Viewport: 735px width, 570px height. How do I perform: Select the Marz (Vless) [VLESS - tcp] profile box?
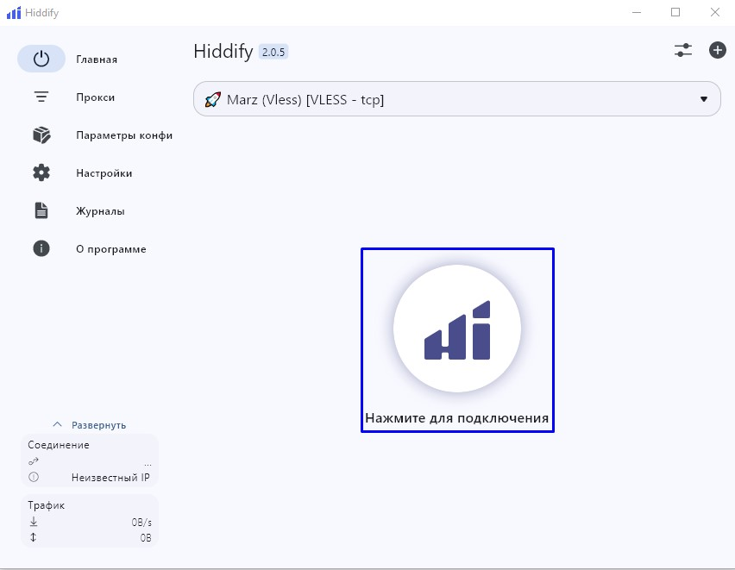click(431, 99)
